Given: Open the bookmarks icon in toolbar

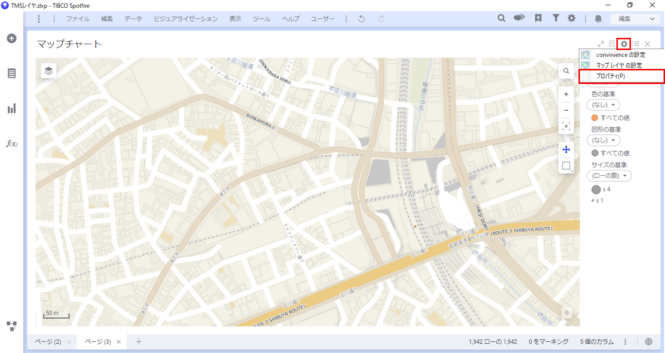Looking at the screenshot, I should click(538, 18).
